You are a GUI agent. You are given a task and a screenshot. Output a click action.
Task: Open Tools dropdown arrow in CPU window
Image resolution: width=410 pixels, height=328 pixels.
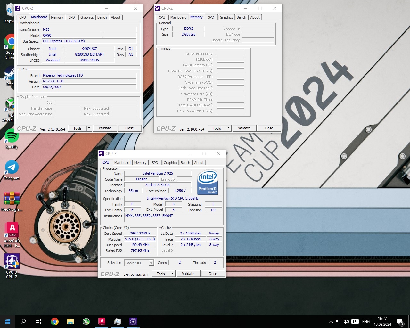coord(173,274)
